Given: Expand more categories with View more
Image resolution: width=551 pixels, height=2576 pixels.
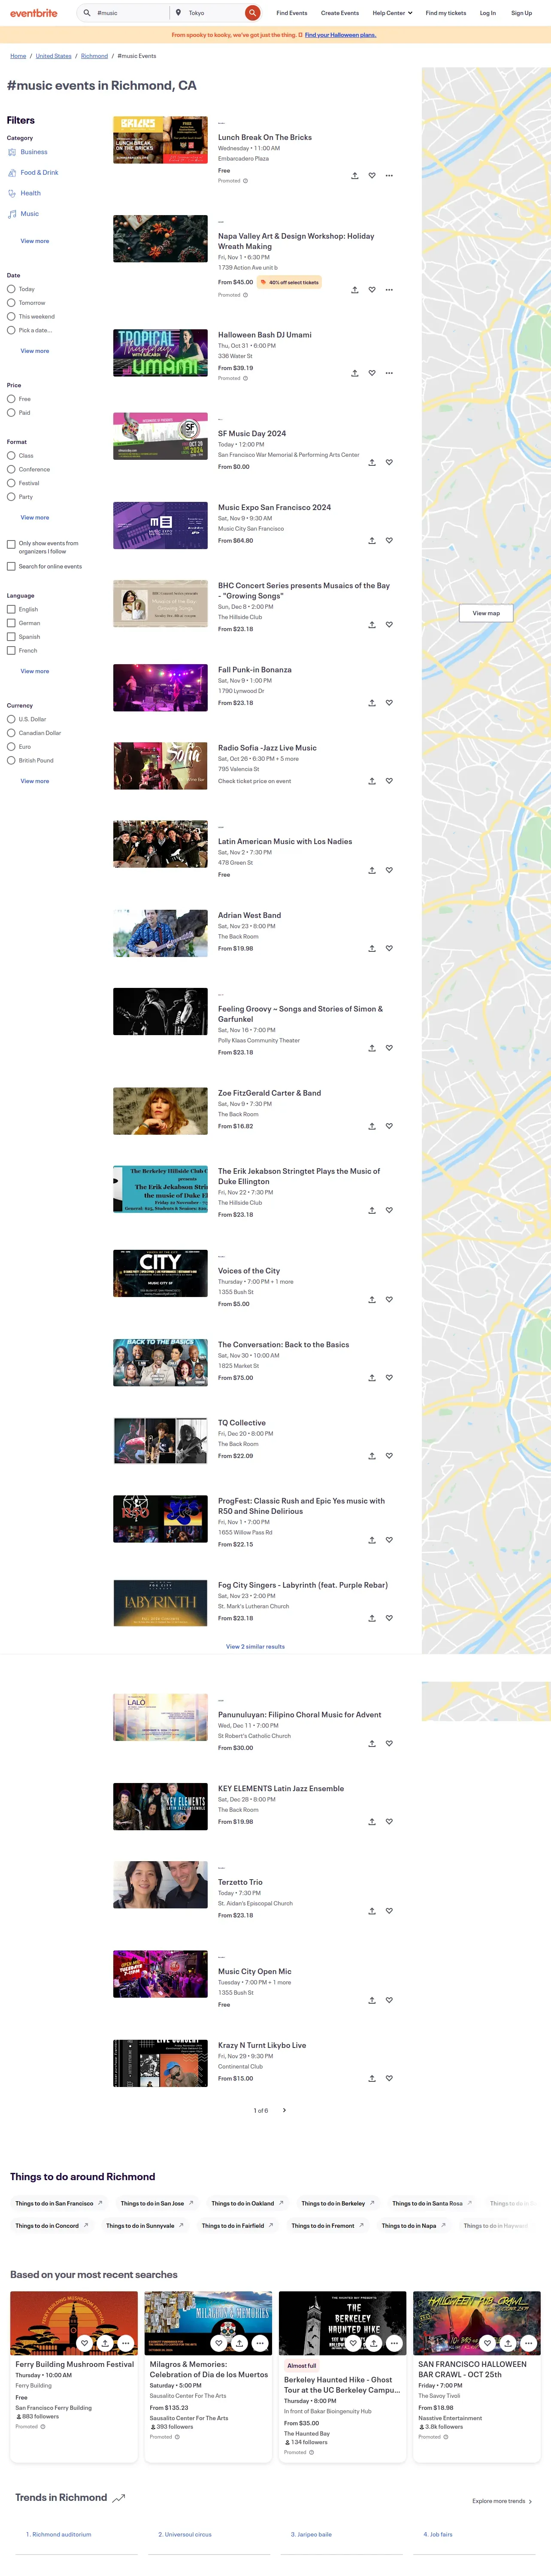Looking at the screenshot, I should 35,241.
